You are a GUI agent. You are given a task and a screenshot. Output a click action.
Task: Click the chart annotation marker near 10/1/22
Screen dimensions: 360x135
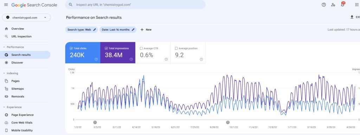coord(228,122)
